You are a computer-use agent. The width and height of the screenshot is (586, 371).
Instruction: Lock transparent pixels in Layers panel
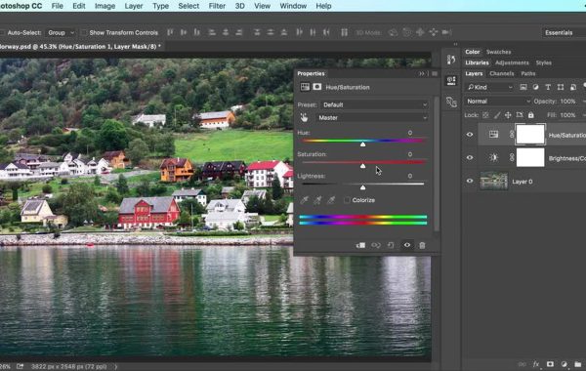pos(485,115)
